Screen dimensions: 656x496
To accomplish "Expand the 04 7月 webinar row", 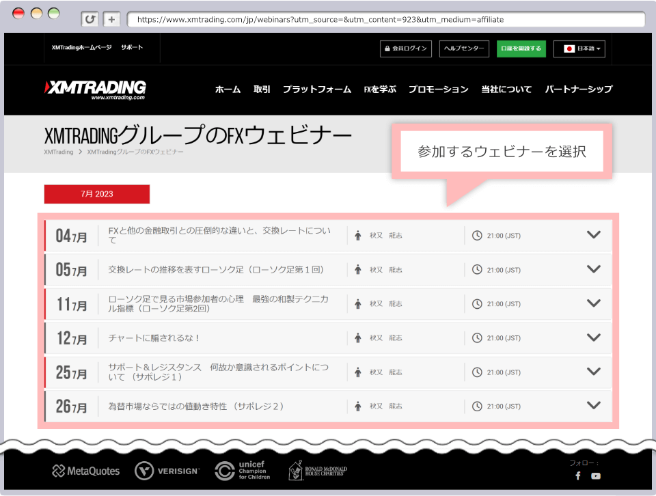I will coord(593,235).
